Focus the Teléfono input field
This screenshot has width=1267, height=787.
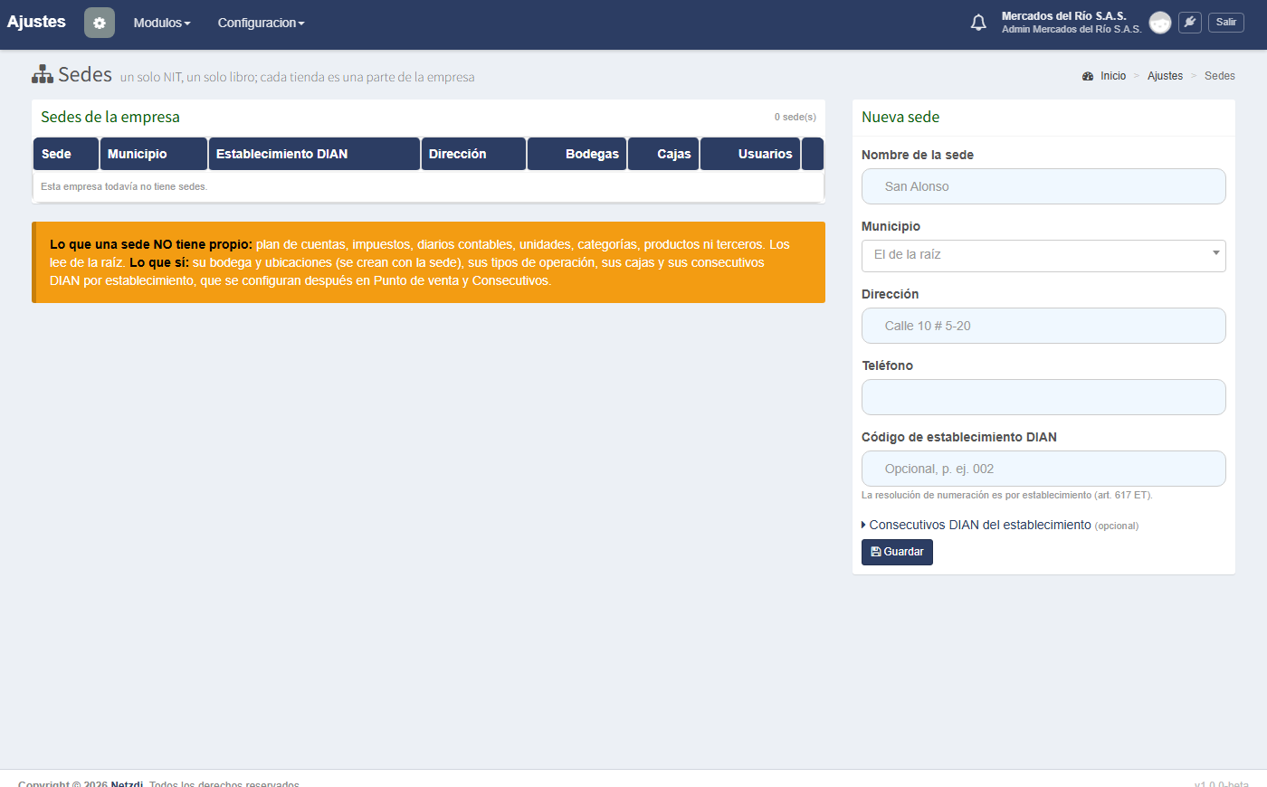pos(1043,397)
